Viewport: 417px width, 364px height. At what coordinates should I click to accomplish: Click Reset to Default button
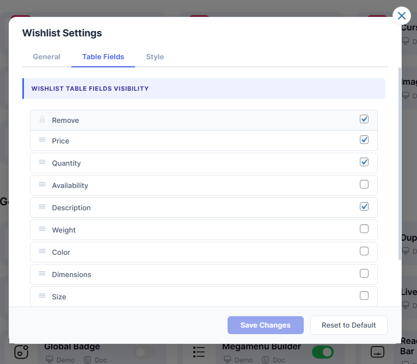pos(348,325)
